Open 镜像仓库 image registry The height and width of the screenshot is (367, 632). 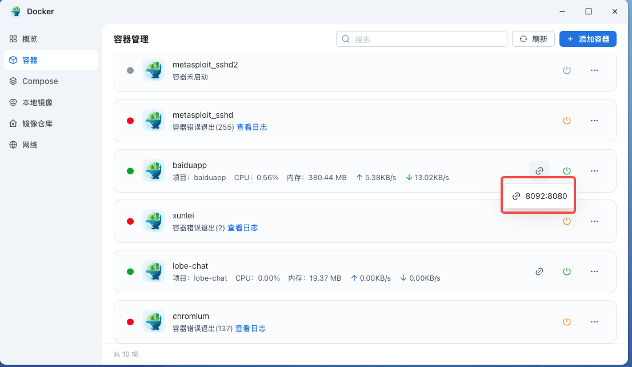click(51, 123)
